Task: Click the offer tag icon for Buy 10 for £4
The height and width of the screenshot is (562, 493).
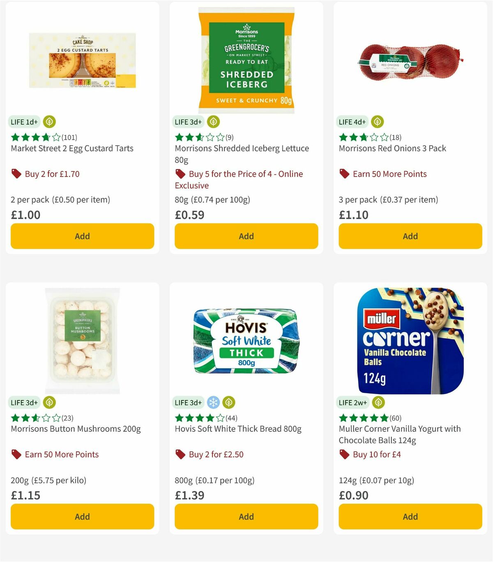Action: click(x=344, y=454)
